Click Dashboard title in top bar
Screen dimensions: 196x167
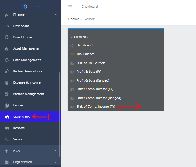click(x=90, y=7)
